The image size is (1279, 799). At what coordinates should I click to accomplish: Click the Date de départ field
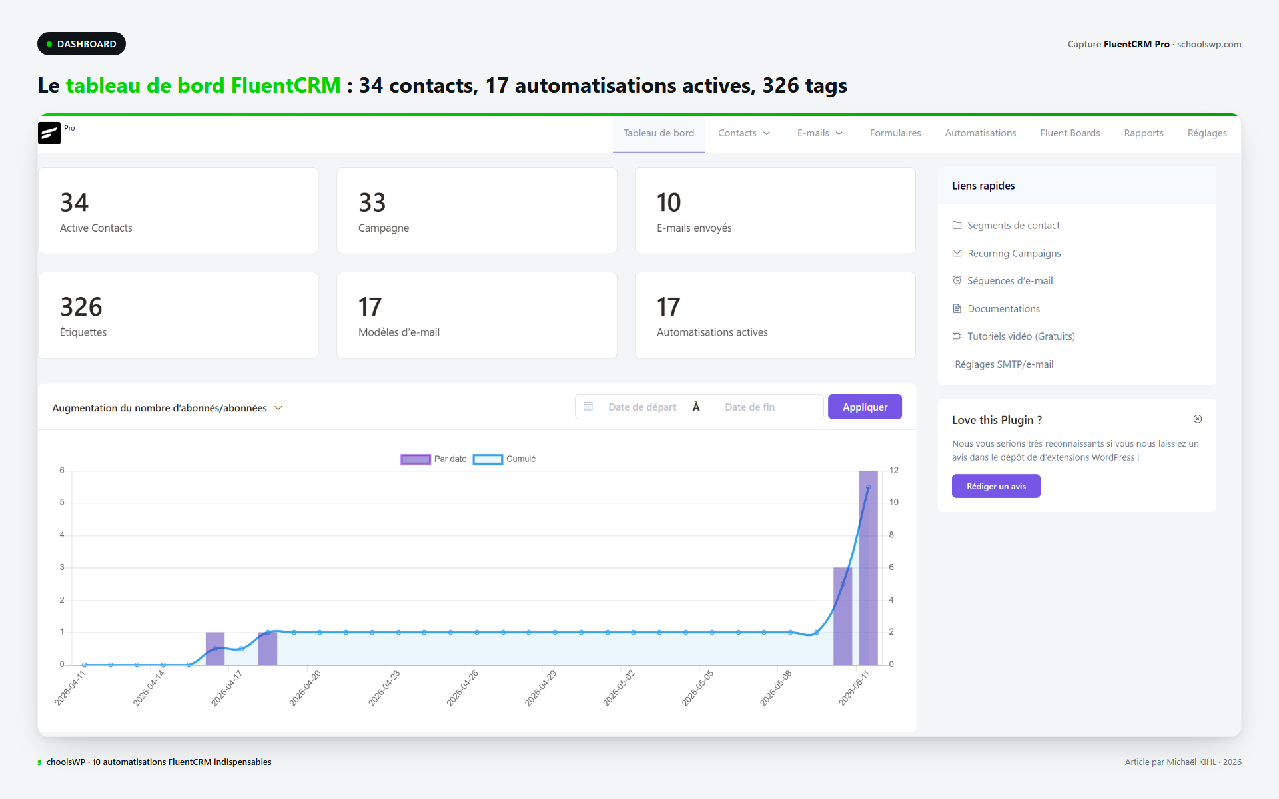coord(642,407)
